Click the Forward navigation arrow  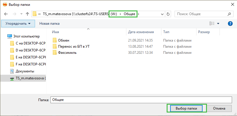15,14
